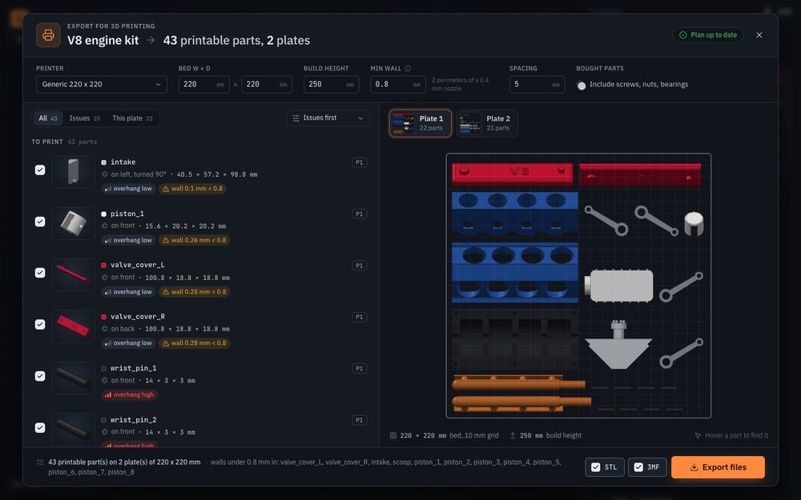801x500 pixels.
Task: Uncheck the intake part checkbox
Action: [40, 170]
